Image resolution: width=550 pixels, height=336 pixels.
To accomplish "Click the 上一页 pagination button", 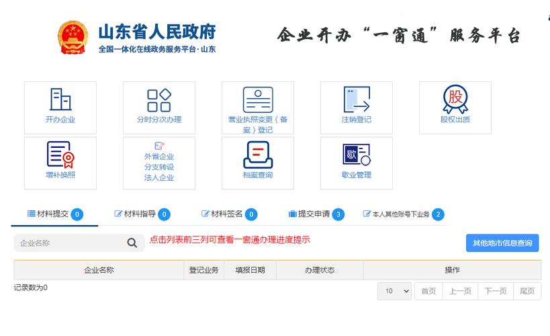I will pyautogui.click(x=460, y=291).
